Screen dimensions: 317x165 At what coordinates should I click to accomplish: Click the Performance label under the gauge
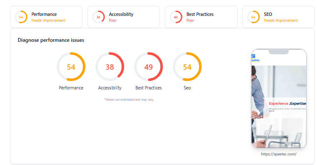point(71,88)
